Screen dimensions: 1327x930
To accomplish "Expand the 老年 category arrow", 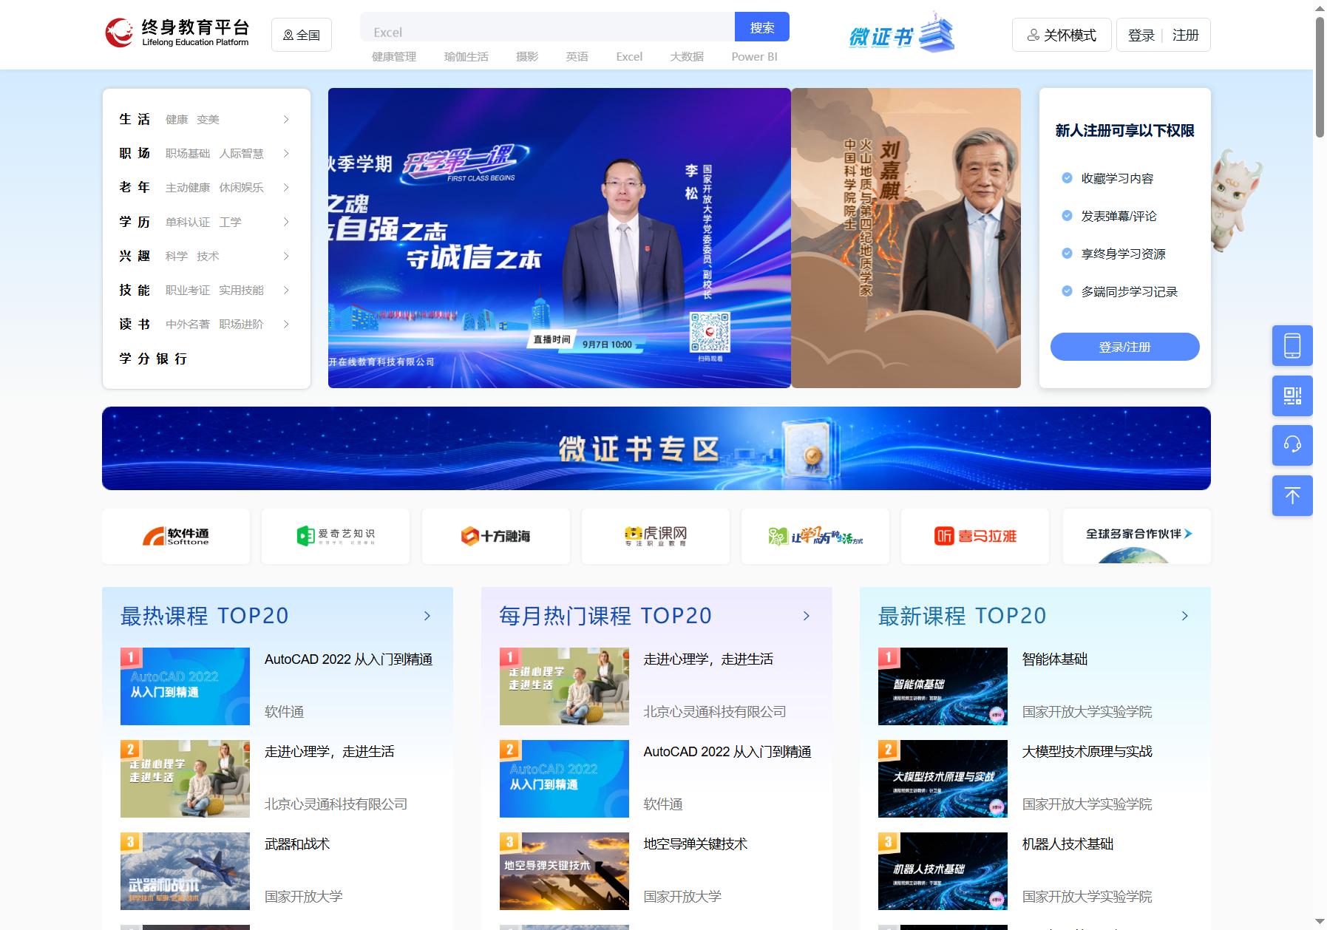I will 286,187.
